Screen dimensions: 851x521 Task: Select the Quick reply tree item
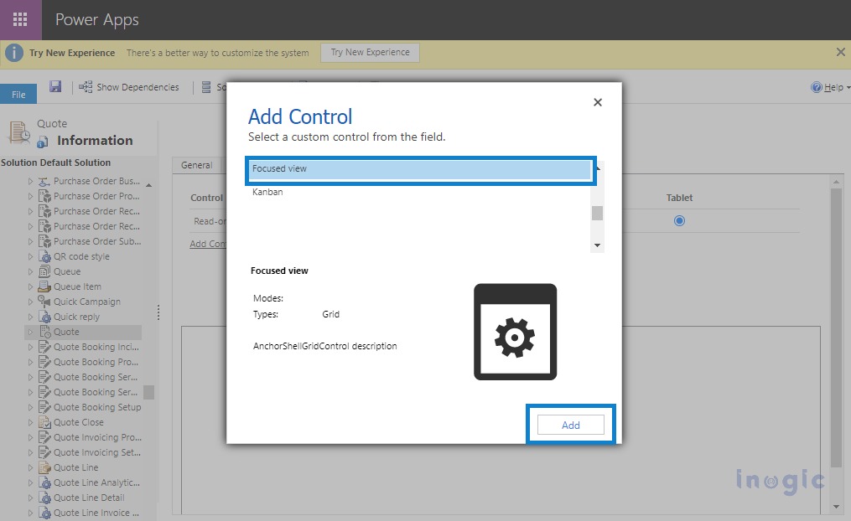click(x=76, y=317)
